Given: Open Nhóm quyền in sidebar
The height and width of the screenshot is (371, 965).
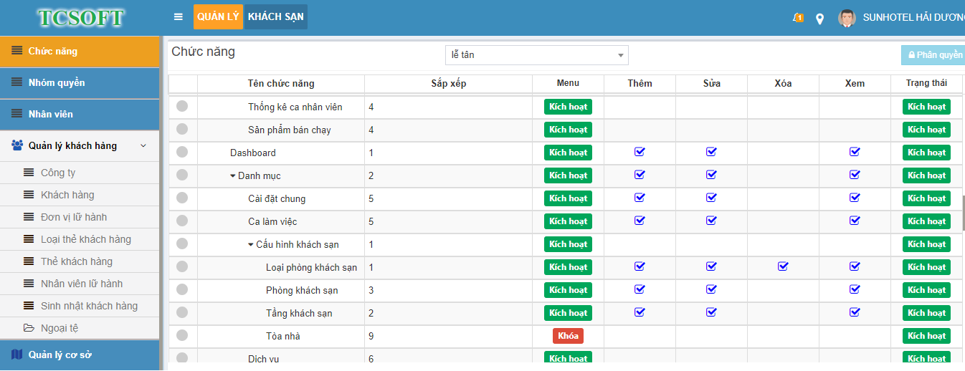Looking at the screenshot, I should (80, 83).
